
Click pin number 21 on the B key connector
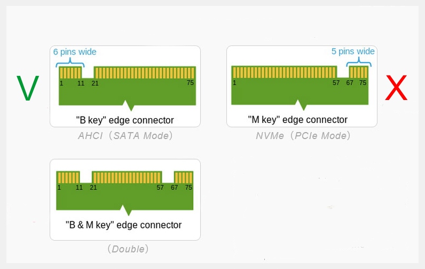click(95, 83)
